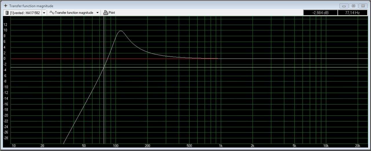Click the 12 label on the dB axis
Image resolution: width=371 pixels, height=151 pixels.
coord(5,25)
